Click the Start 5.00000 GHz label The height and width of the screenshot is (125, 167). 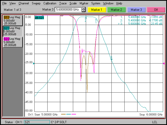[x=46, y=114]
